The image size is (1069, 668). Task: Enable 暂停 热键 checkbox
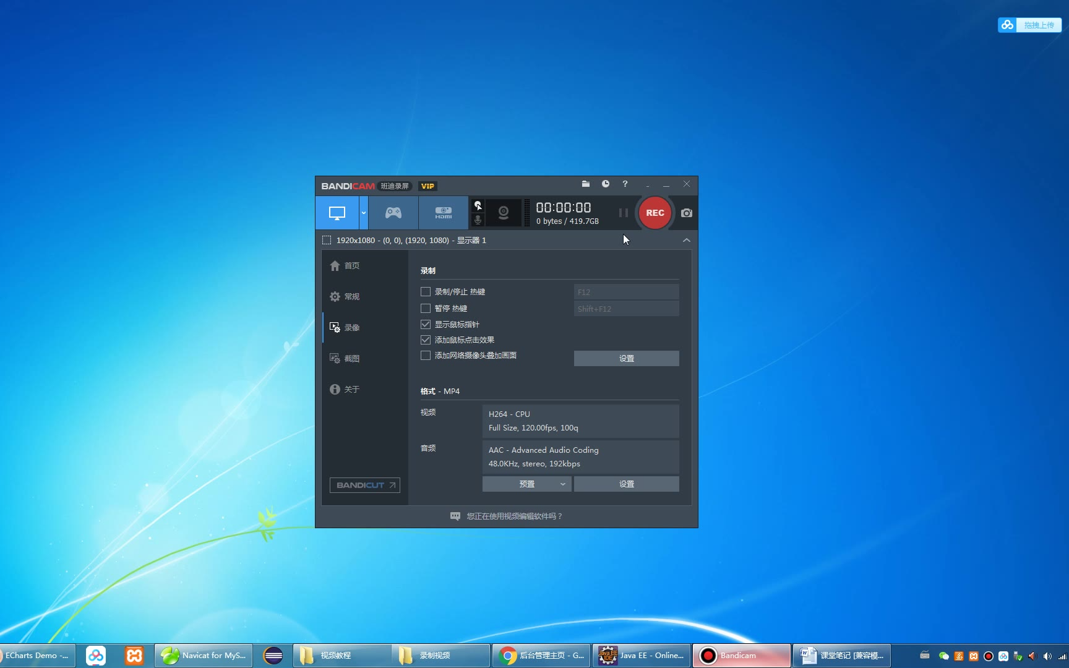coord(426,308)
